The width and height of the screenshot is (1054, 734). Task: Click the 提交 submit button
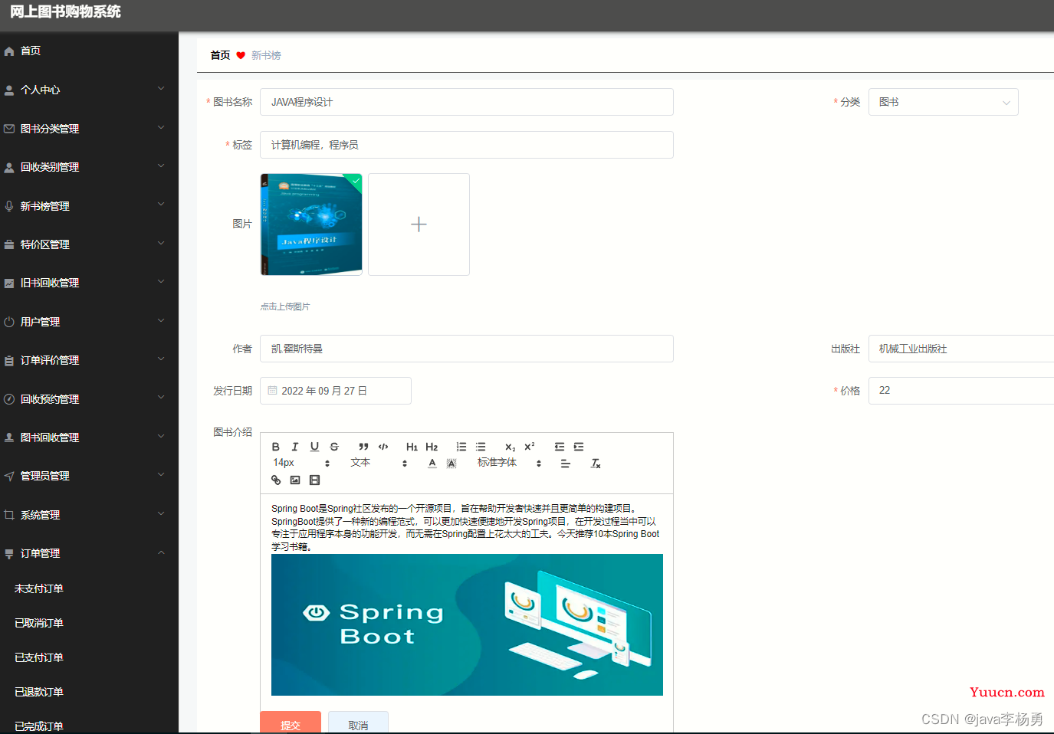coord(291,723)
